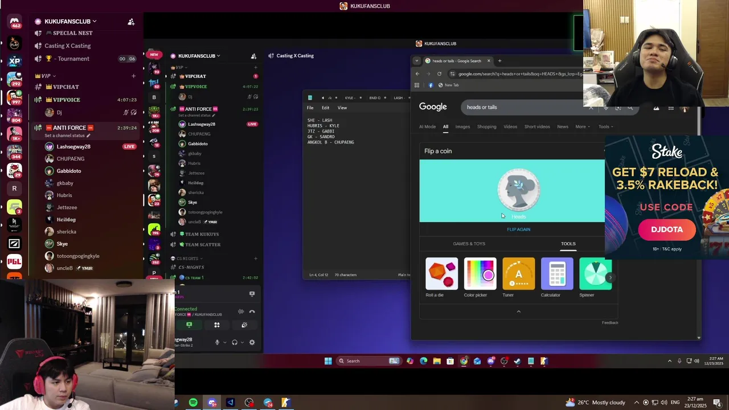Screen dimensions: 729x410
Task: Switch to Google Images tab
Action: coord(462,126)
